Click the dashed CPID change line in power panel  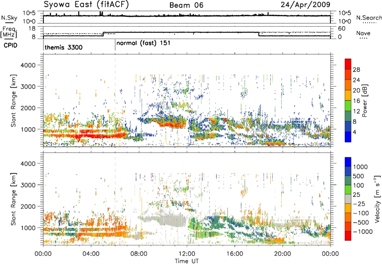115,100
